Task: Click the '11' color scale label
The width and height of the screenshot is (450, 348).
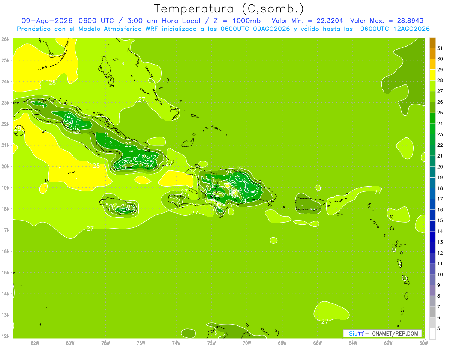Action: pyautogui.click(x=440, y=264)
